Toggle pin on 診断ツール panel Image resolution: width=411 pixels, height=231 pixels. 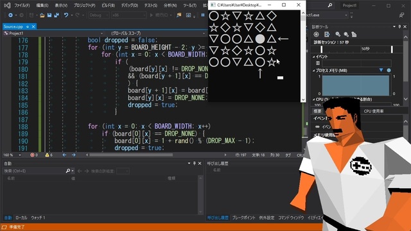[399, 27]
